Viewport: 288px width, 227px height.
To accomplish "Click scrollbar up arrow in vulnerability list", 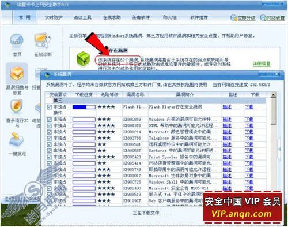I will point(273,95).
